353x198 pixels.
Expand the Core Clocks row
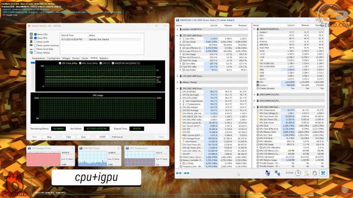click(180, 42)
